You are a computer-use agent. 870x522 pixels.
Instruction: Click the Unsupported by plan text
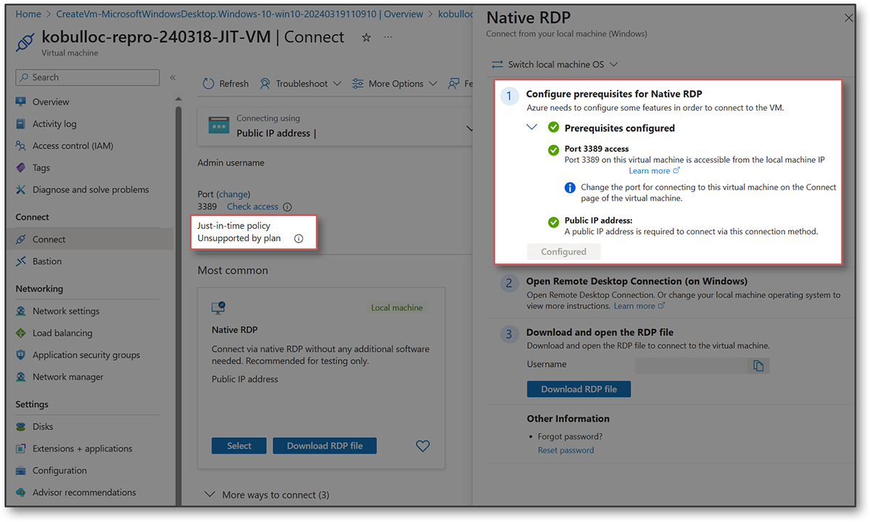point(239,238)
